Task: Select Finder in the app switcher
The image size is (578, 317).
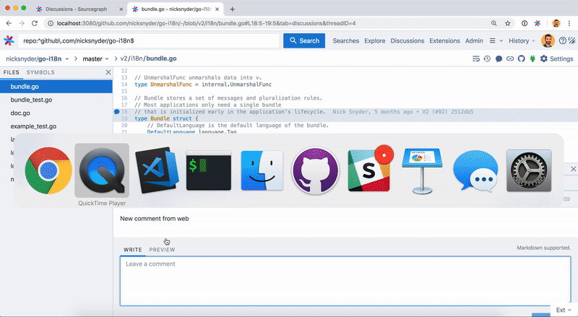Action: (262, 170)
